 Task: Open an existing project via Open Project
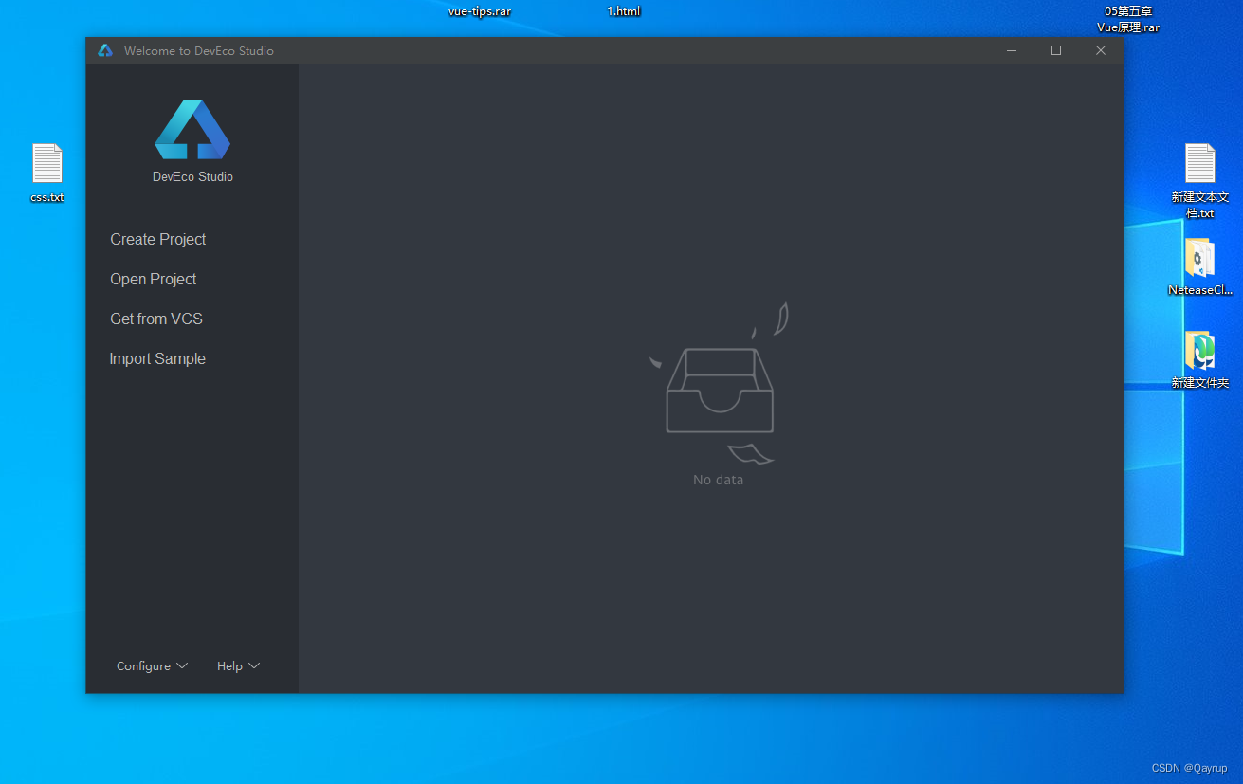(x=153, y=280)
